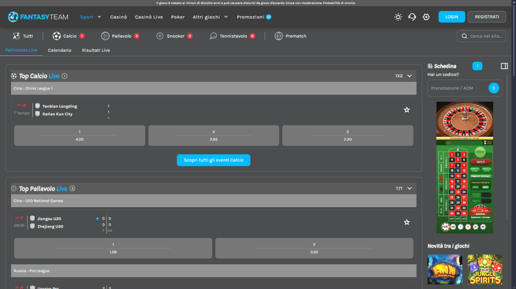Viewport: 516px width, 289px height.
Task: Click the Jiangsu U20 team crest
Action: coord(32,219)
